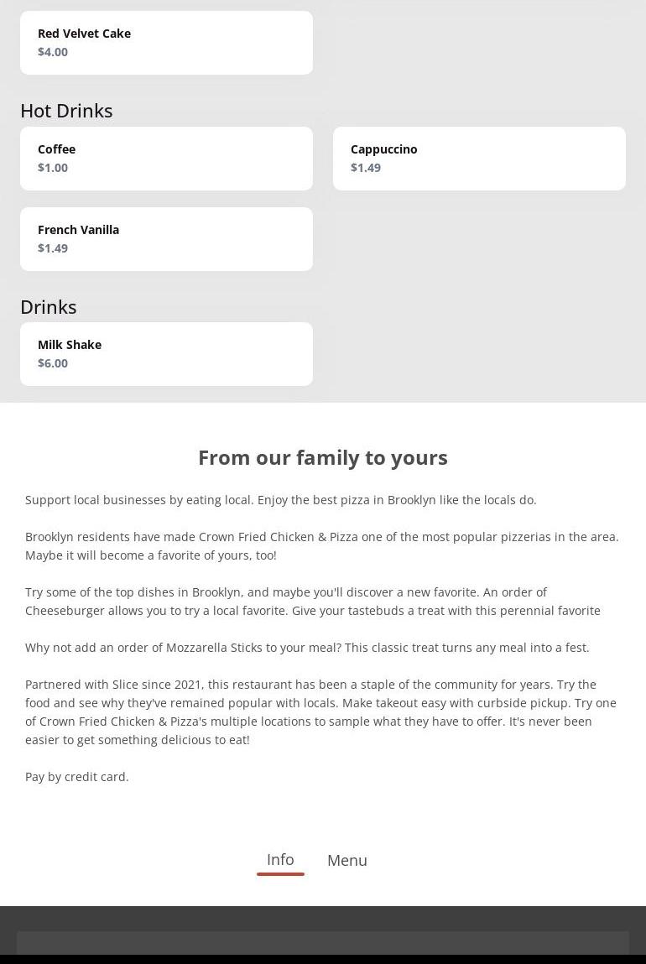Image resolution: width=646 pixels, height=964 pixels.
Task: Open the French Vanilla item
Action: point(166,238)
